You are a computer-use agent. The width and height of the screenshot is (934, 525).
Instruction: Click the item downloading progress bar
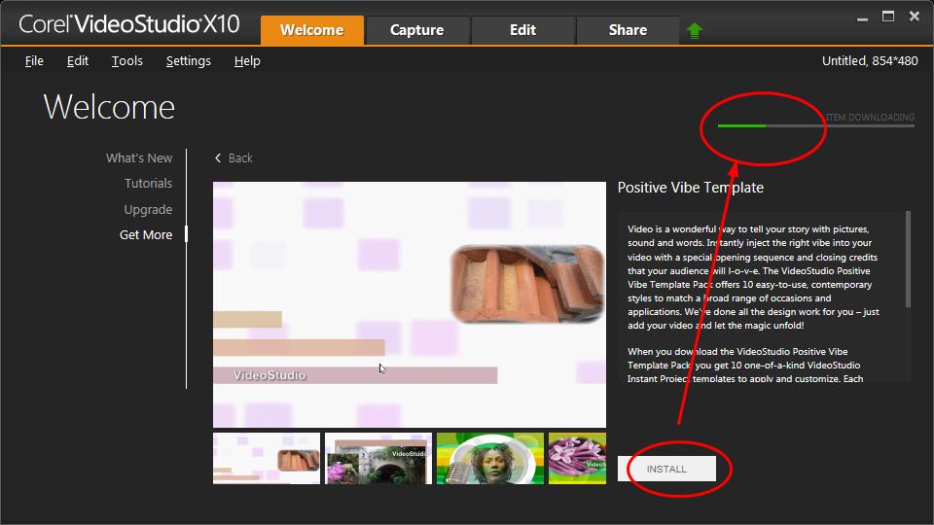point(816,125)
